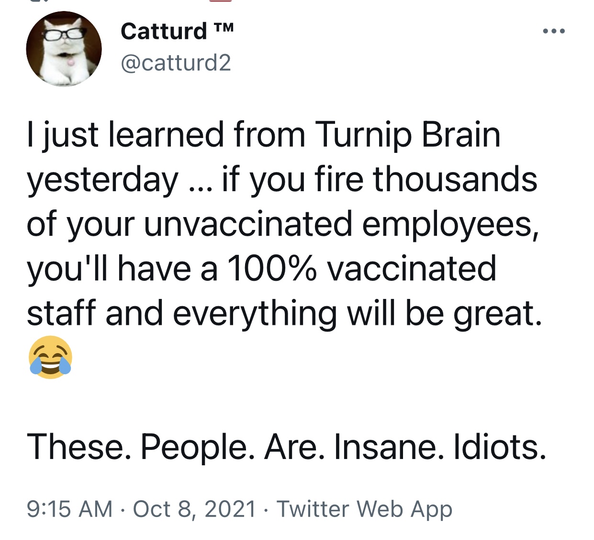
Task: Click the words "Turnip Brain" in the tweet
Action: 407,135
